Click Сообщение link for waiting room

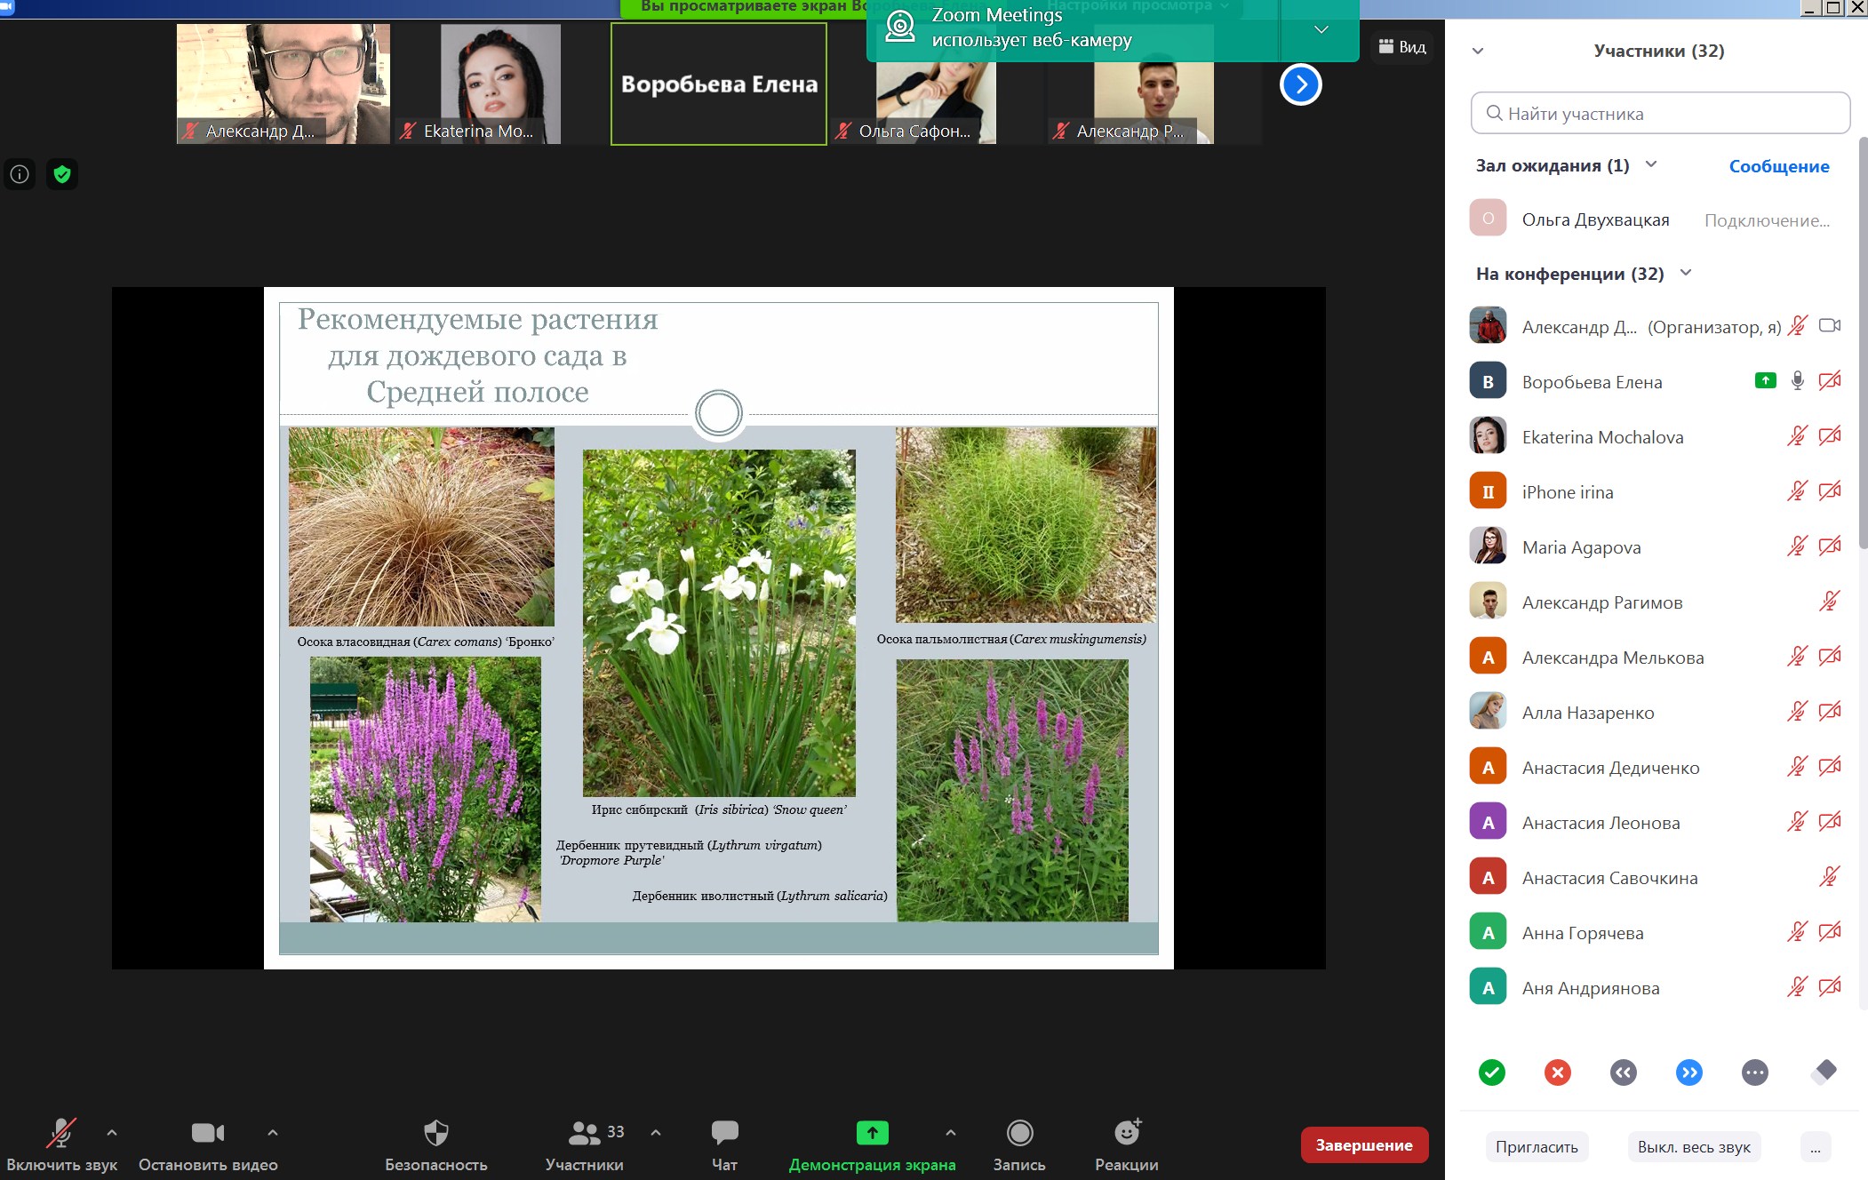tap(1778, 166)
